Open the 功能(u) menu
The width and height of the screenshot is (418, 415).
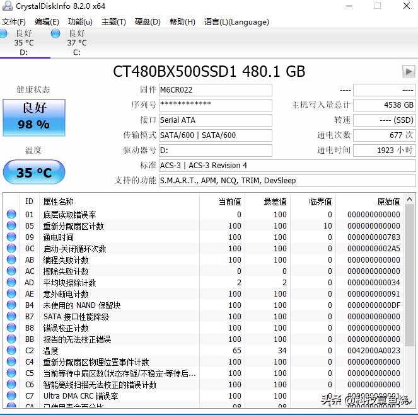[x=80, y=22]
